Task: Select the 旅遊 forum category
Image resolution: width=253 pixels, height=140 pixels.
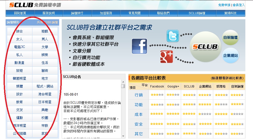Action: coord(20,71)
